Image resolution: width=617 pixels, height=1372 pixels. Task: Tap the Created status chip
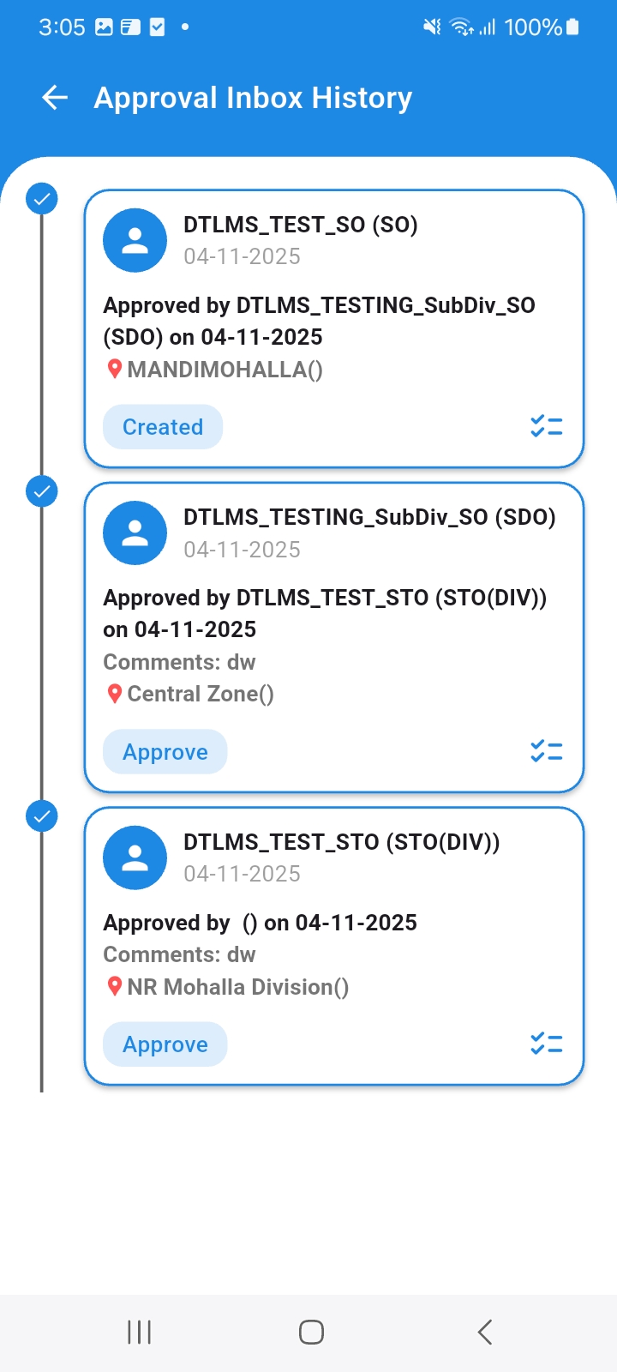(x=163, y=427)
